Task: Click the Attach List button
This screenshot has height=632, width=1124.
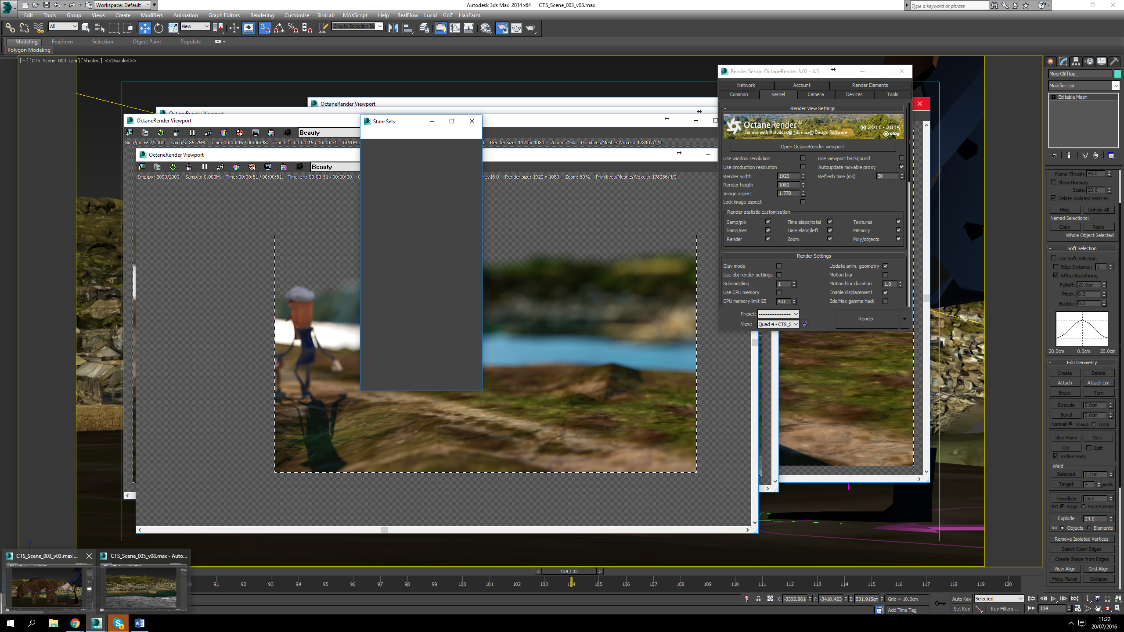Action: [1098, 383]
